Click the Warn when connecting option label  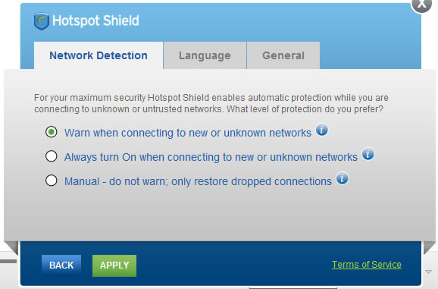point(188,133)
